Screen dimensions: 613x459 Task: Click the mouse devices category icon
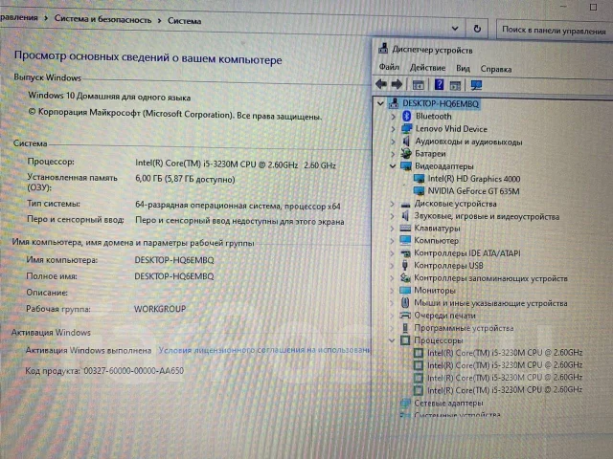[x=405, y=303]
